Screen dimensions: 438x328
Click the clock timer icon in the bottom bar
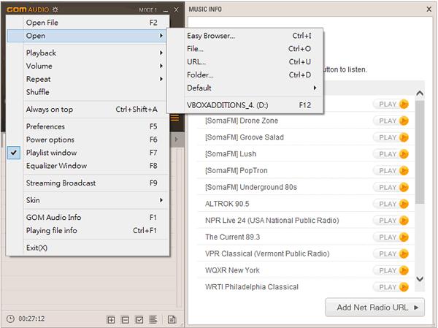[x=10, y=319]
